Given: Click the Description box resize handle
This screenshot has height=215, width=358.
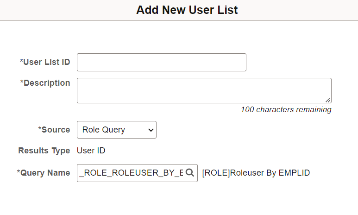Looking at the screenshot, I should point(328,100).
